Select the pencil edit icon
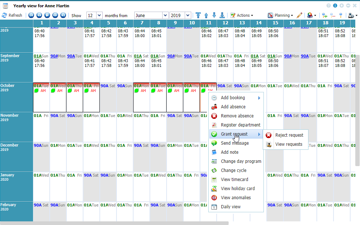Image resolution: width=360 pixels, height=225 pixels. tap(299, 15)
